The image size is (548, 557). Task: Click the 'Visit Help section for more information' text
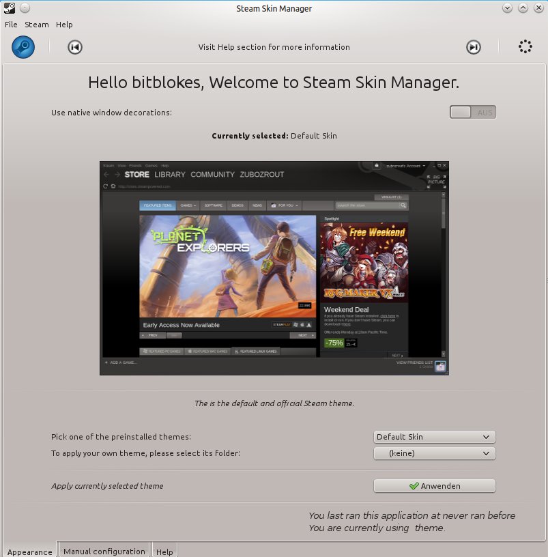point(274,47)
